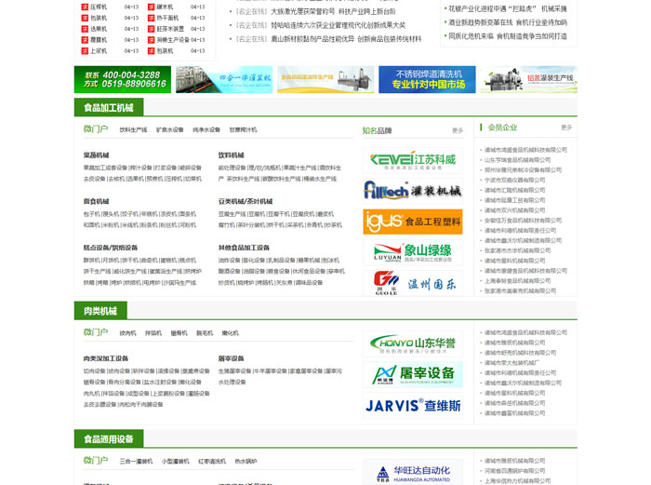Open 更多 link beside 知名品牌
Image resolution: width=651 pixels, height=485 pixels.
pos(457,130)
